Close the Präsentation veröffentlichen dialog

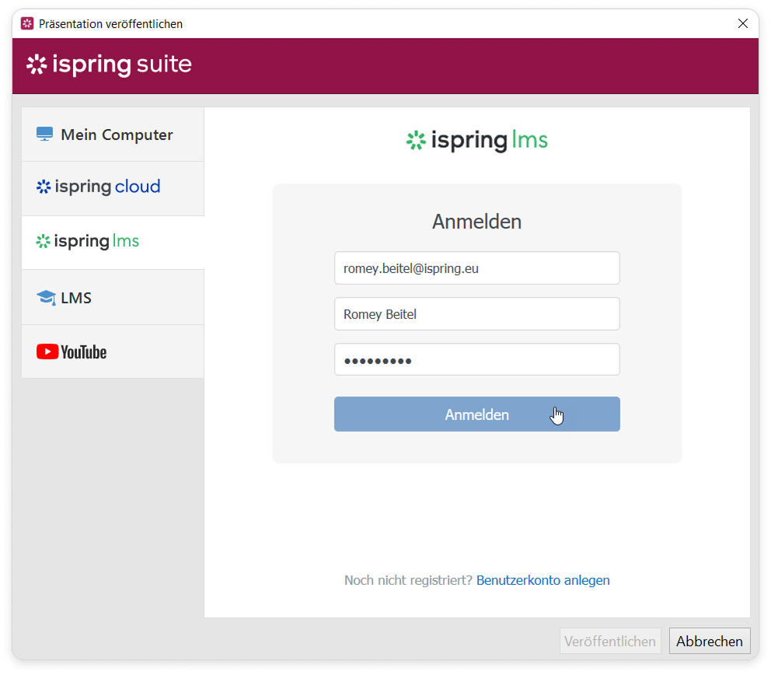[742, 24]
